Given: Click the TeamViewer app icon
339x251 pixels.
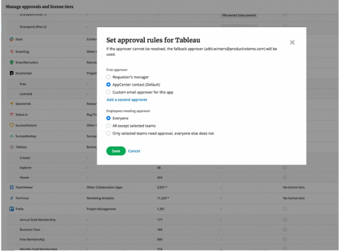Looking at the screenshot, I should click(x=12, y=187).
